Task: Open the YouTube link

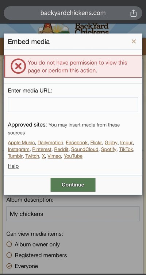Action: tap(73, 156)
